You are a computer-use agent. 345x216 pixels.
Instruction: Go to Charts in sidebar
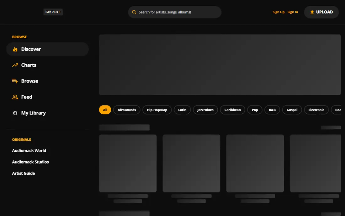coord(29,65)
